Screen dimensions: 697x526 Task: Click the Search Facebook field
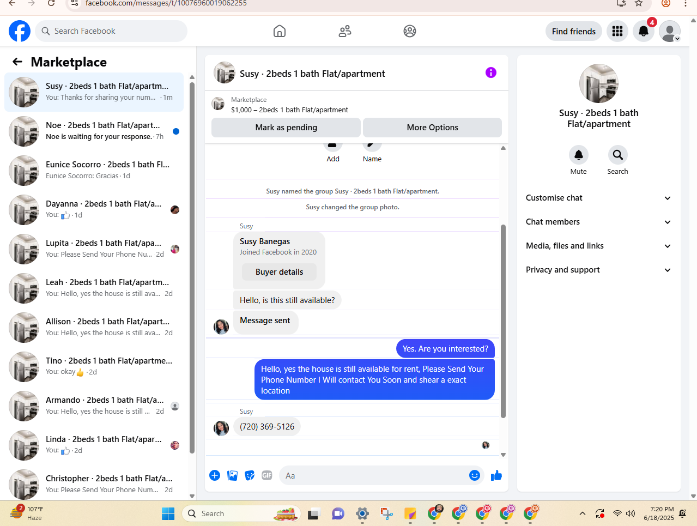click(111, 31)
